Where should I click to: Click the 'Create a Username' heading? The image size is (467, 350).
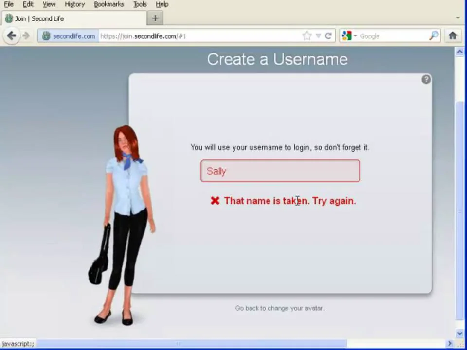[277, 59]
